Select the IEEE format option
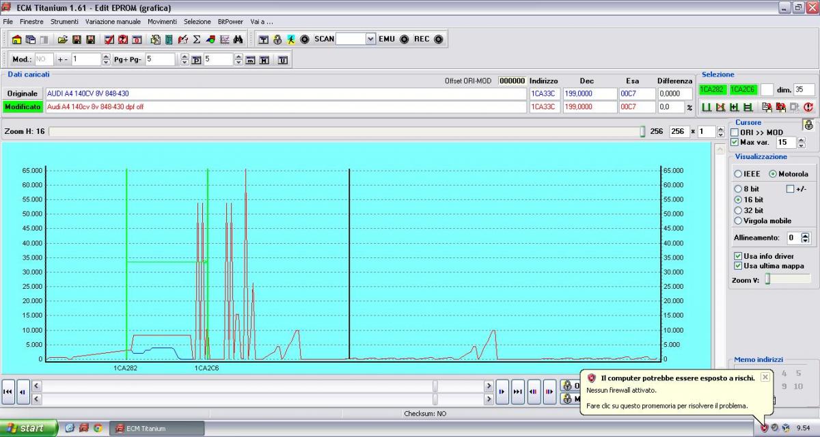Viewport: 820px width, 437px height. [x=738, y=174]
